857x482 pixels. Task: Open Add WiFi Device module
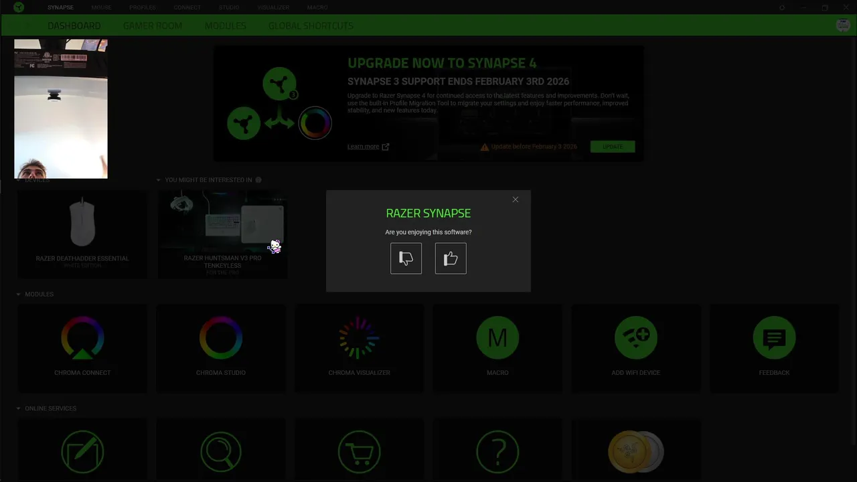(x=636, y=347)
